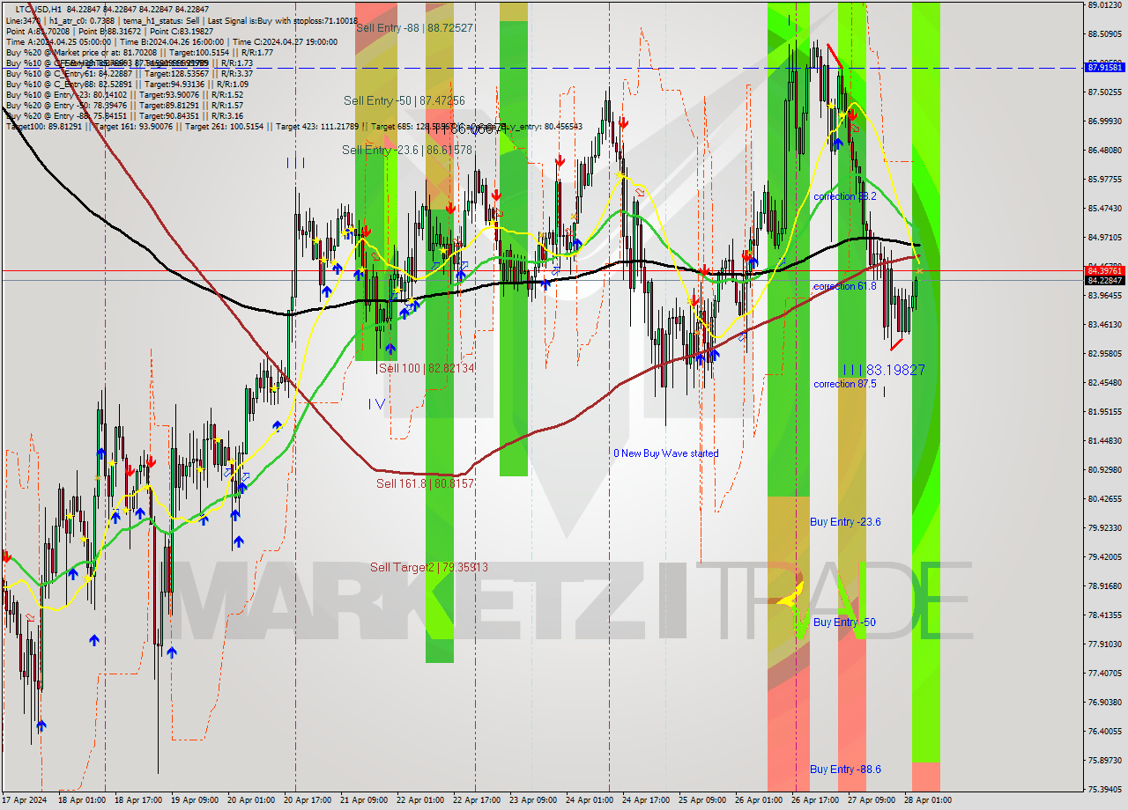Click the 'Sell Target2 | 79.35913' label

[429, 567]
